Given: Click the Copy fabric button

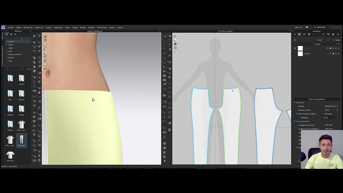Looking at the screenshot, I should (x=328, y=40).
